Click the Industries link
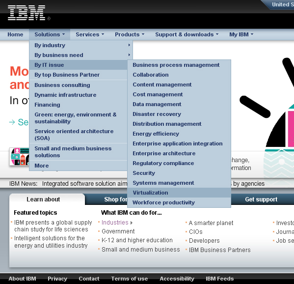Viewport: 294px width, 284px height. [115, 223]
